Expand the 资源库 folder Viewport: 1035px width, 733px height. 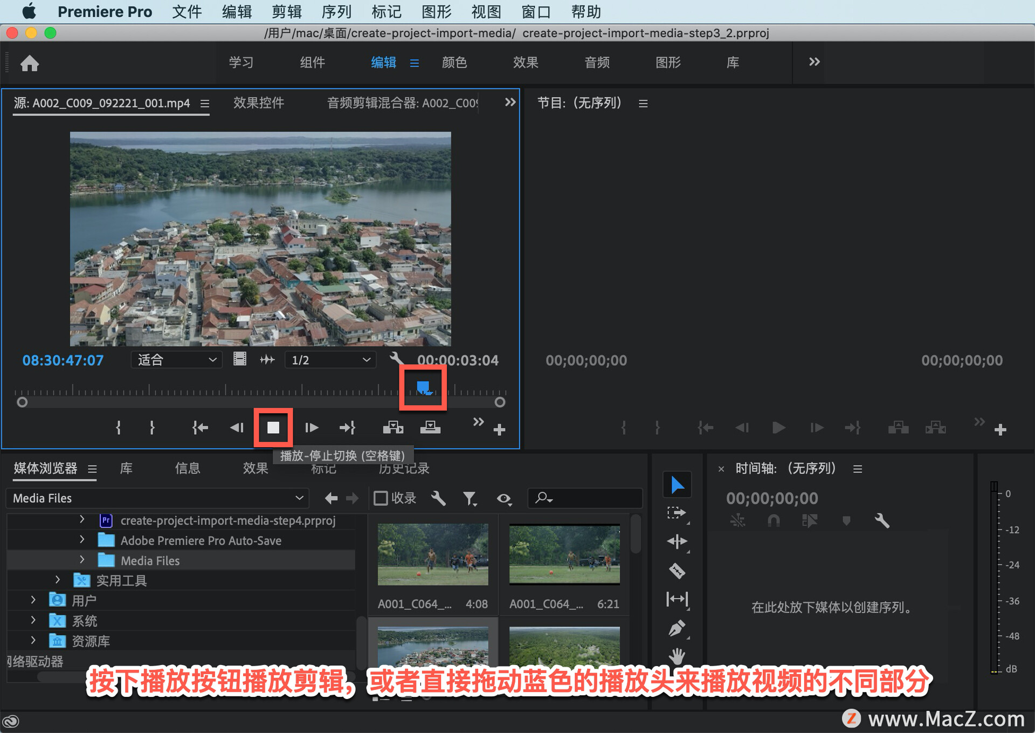click(x=33, y=640)
